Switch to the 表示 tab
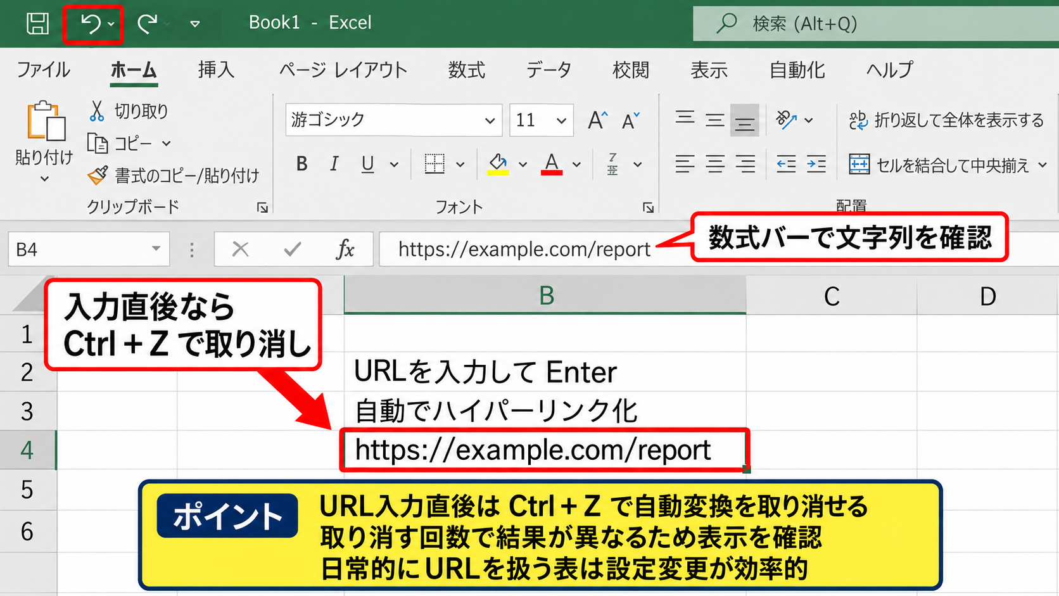 click(x=709, y=70)
